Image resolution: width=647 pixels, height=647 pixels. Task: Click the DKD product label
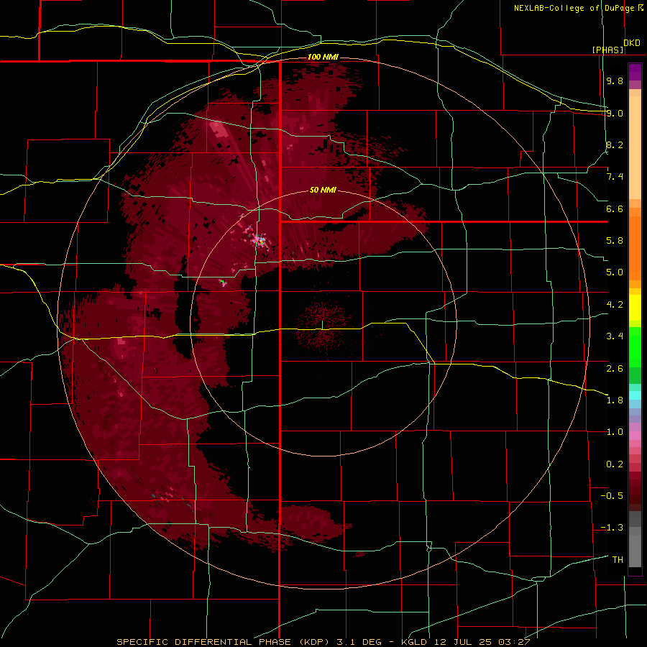click(632, 43)
